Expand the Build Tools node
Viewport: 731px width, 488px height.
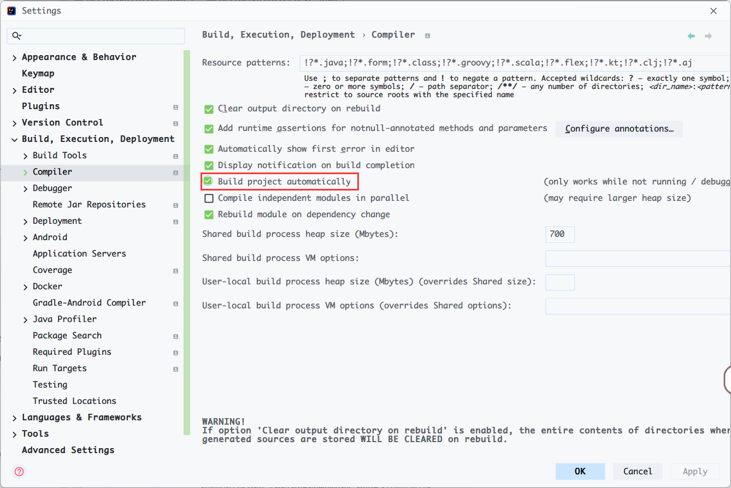tap(25, 156)
